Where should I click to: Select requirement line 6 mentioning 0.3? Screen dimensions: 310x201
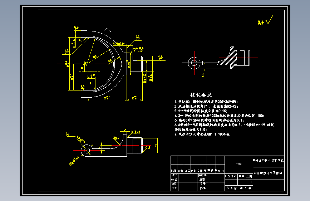click(x=224, y=125)
